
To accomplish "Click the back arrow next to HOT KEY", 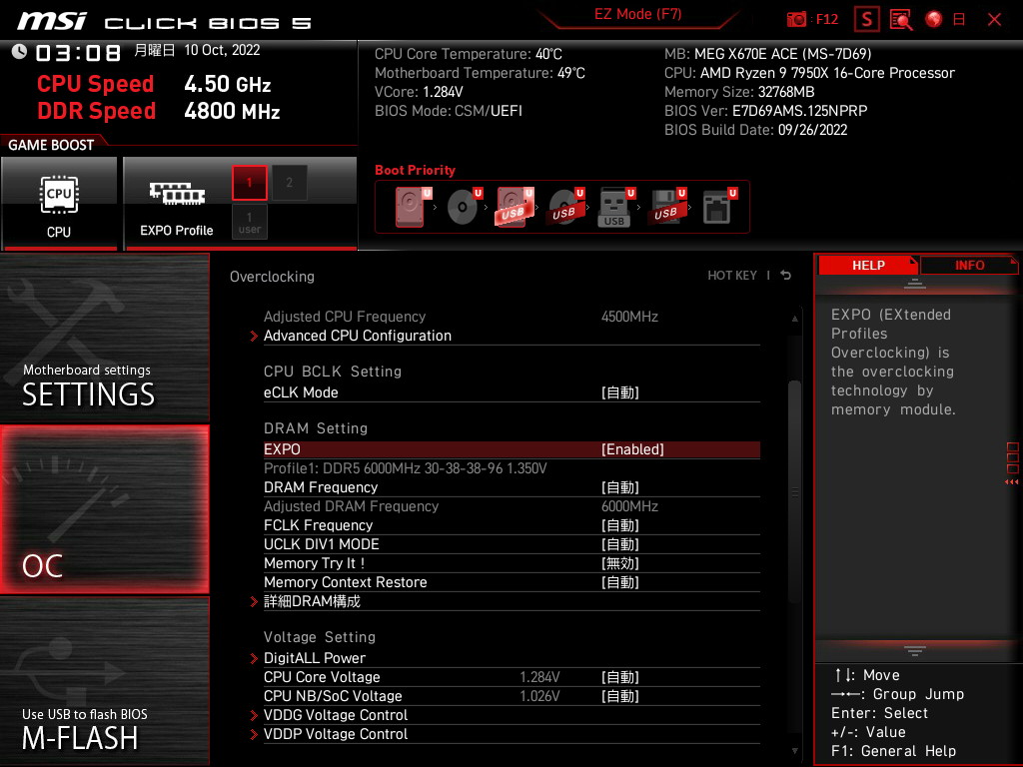I will click(786, 276).
